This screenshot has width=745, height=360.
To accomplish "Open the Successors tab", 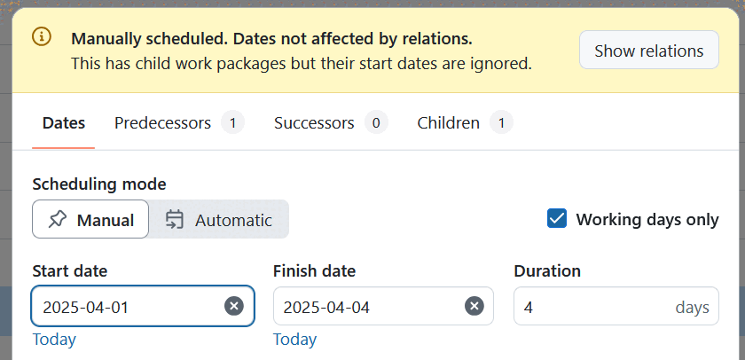I will click(314, 123).
